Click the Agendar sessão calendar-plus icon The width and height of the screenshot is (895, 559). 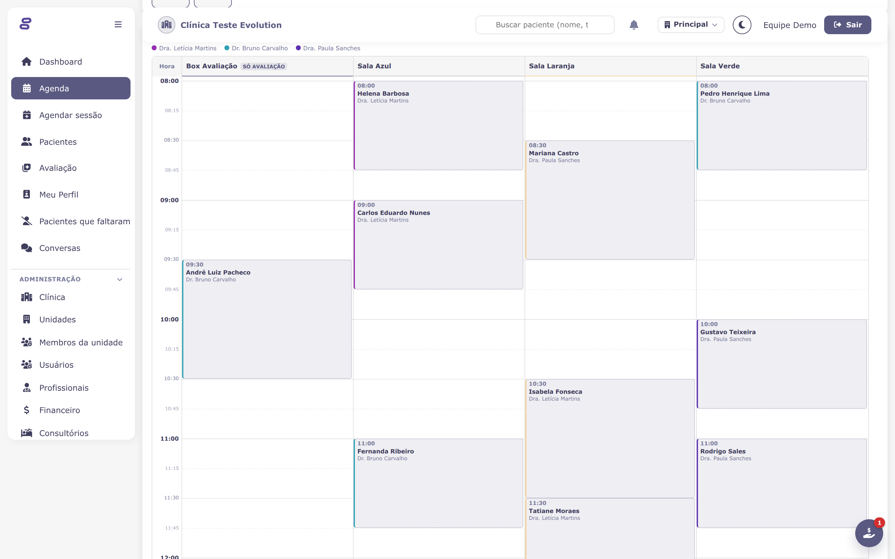[x=27, y=115]
